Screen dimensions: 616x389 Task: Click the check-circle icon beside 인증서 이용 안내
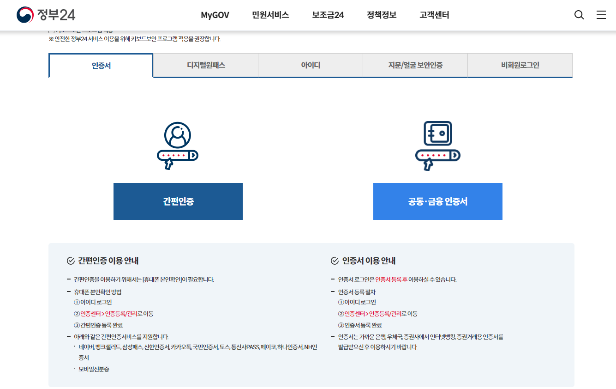[335, 261]
